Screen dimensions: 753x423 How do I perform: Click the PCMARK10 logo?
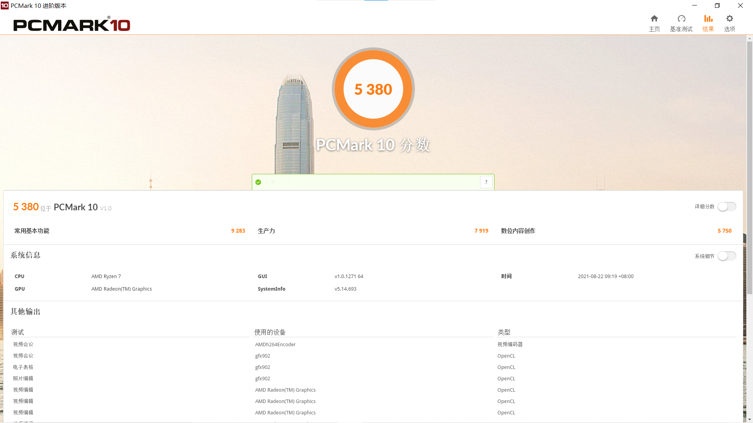click(72, 24)
